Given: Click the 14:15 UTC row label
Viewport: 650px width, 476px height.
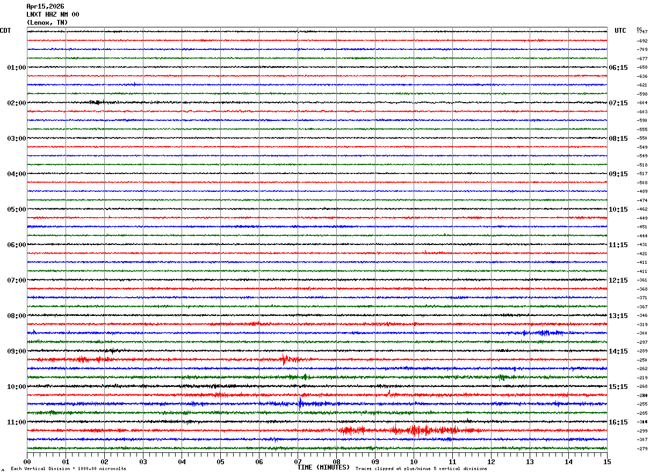Looking at the screenshot, I should (x=618, y=351).
